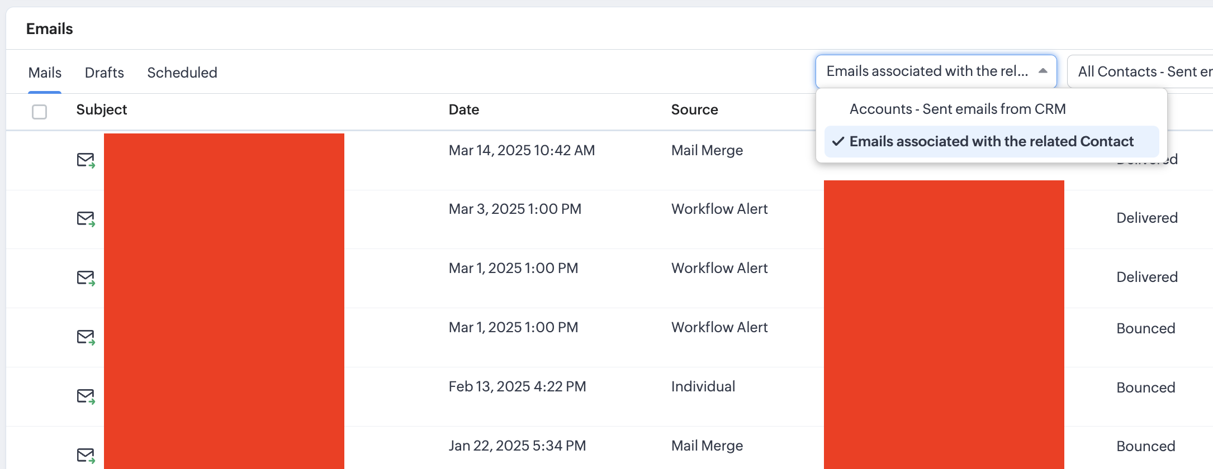Viewport: 1213px width, 469px height.
Task: Click the Subject column header
Action: pos(102,109)
